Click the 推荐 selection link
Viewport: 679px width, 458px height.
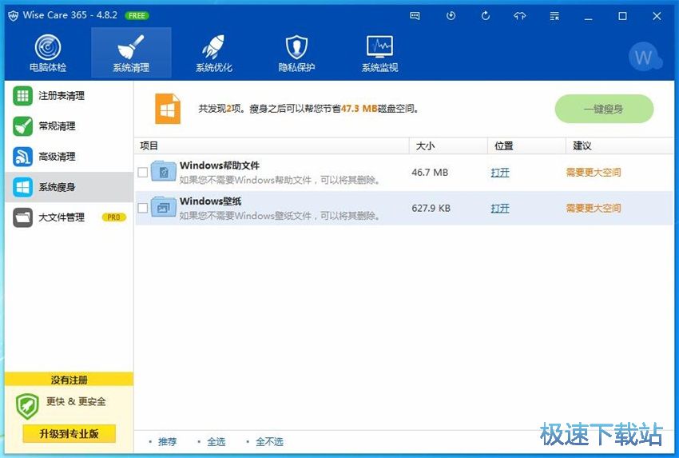(x=167, y=441)
